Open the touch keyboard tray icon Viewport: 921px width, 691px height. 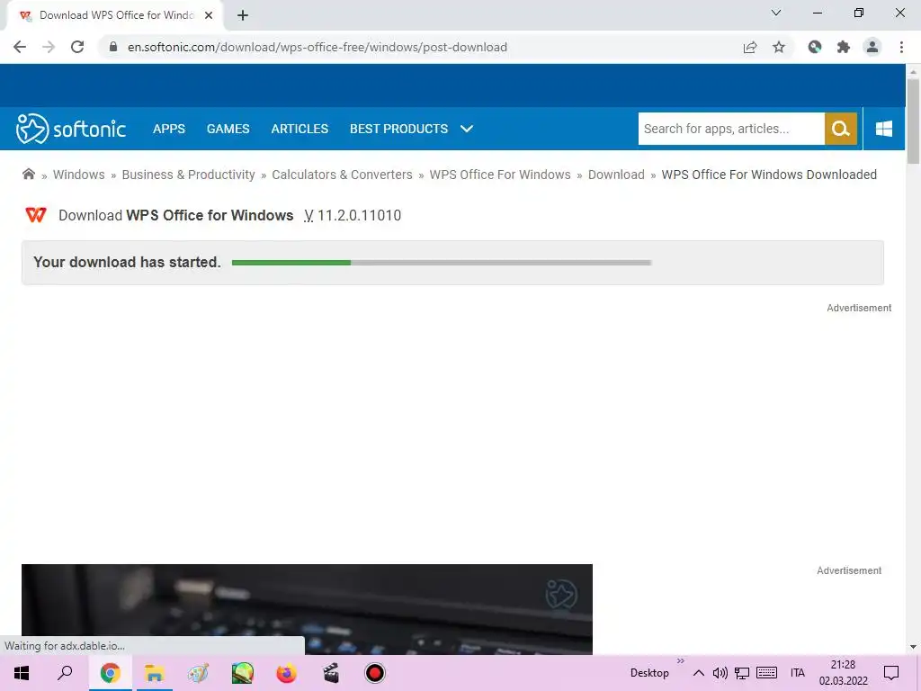point(766,673)
